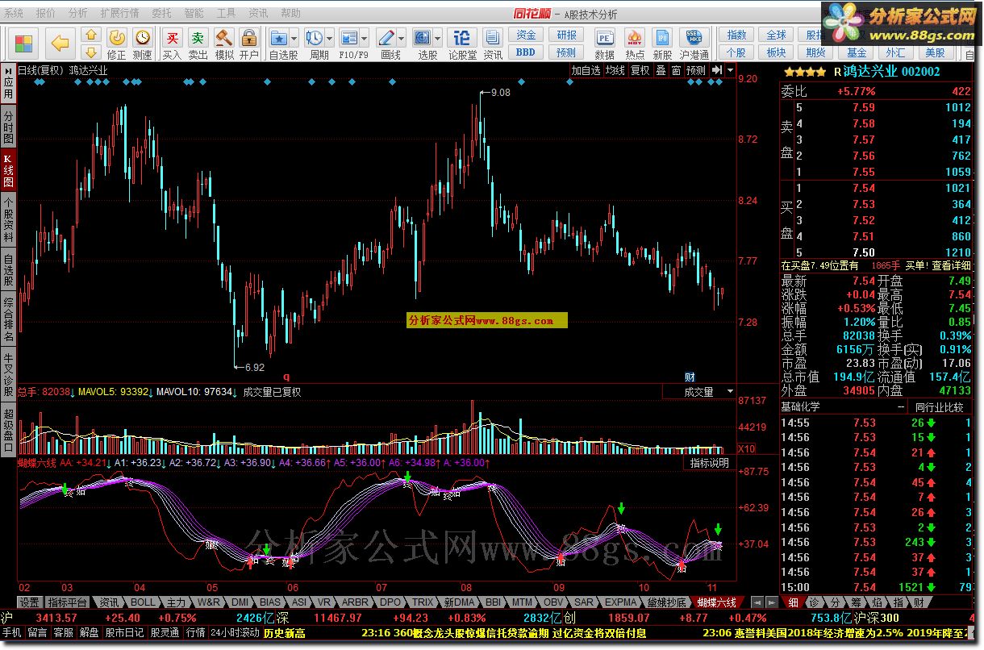Open the dropdown arrow beside 预测 chart button
Viewport: 984px width, 650px height.
(x=730, y=70)
